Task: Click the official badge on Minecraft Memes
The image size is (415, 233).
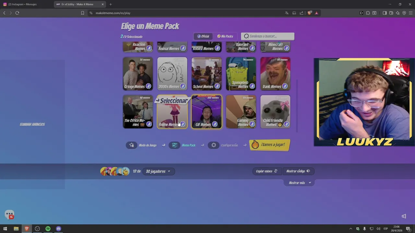Action: [x=286, y=48]
